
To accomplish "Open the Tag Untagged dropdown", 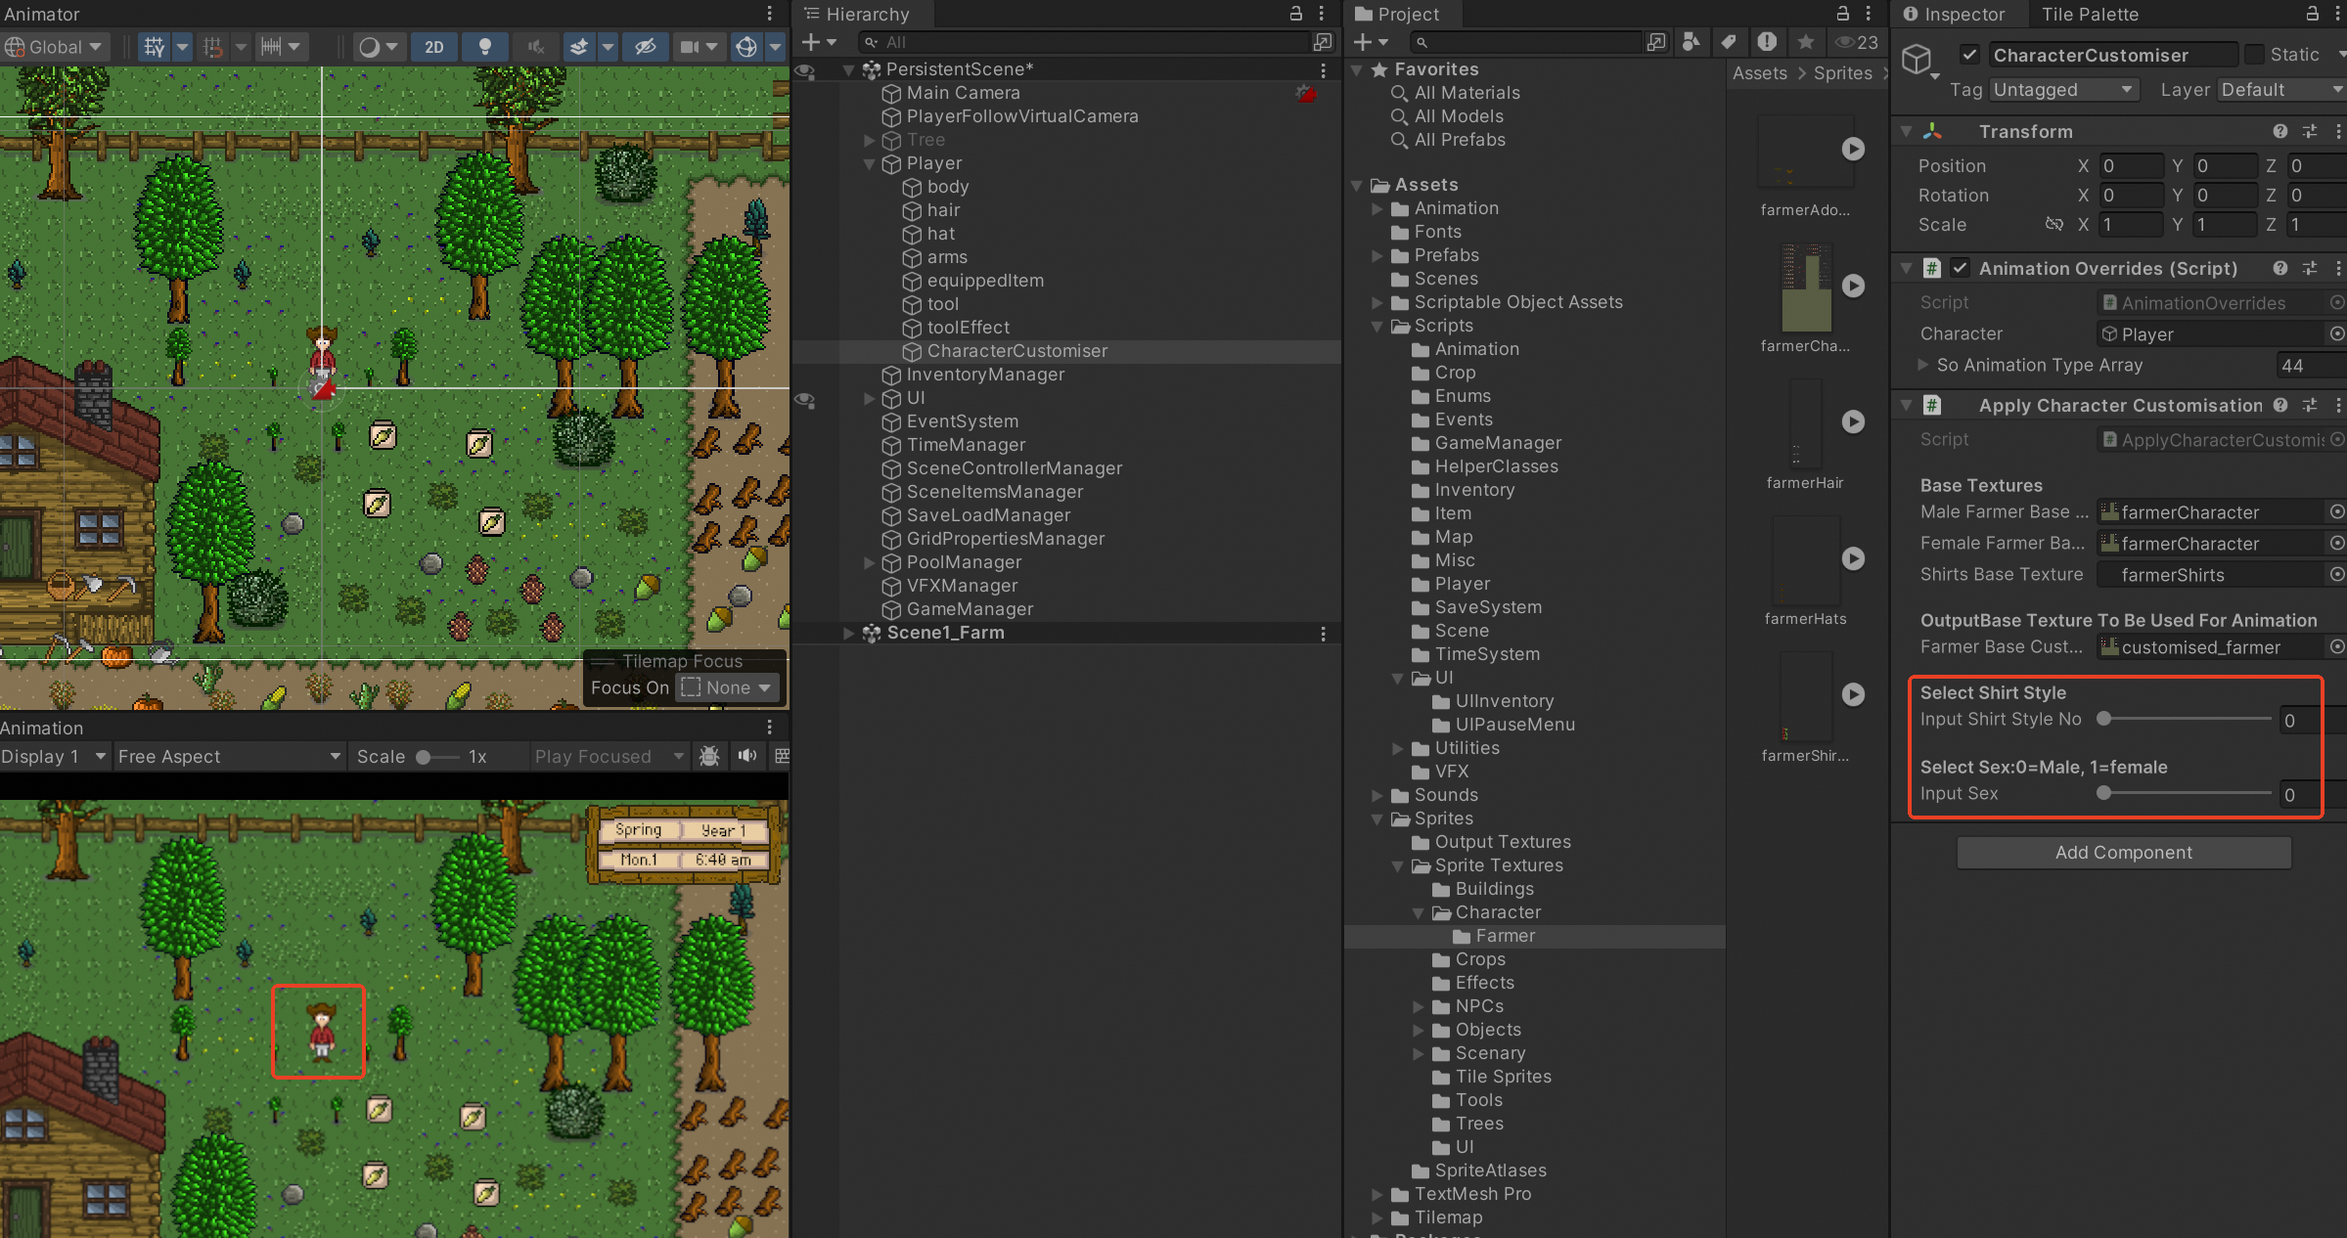I will [x=2063, y=90].
